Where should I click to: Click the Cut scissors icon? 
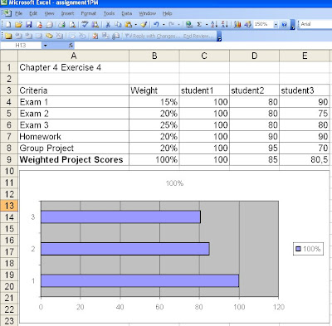coord(108,25)
